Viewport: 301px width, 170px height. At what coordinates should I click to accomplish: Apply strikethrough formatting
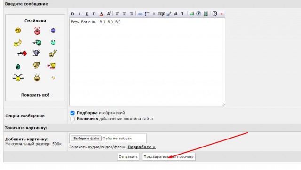[94, 14]
